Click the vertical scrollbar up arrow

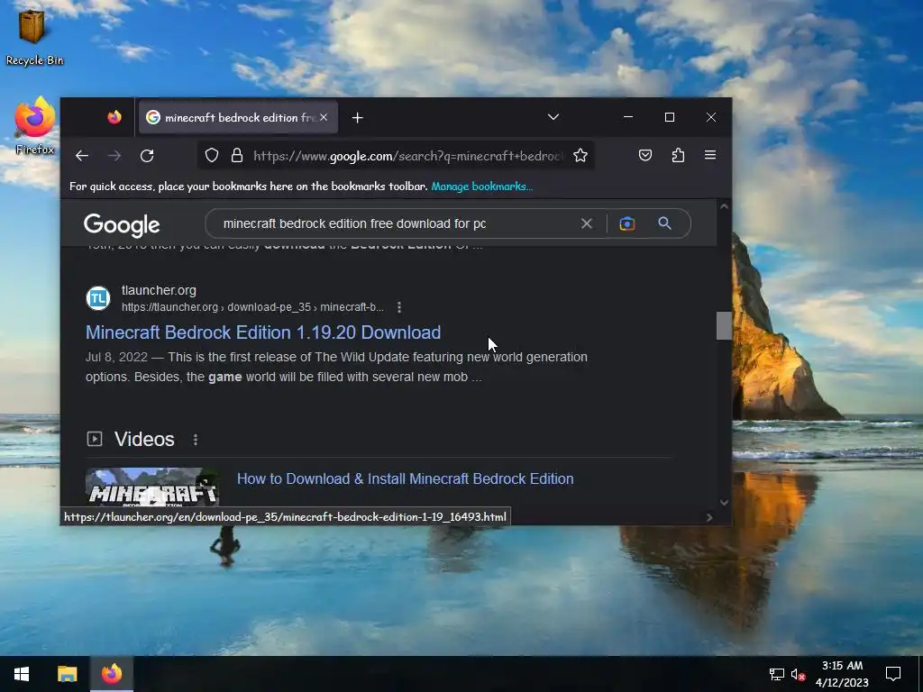coord(724,206)
